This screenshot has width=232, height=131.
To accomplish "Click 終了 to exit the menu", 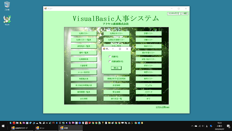I will pyautogui.click(x=148, y=99).
